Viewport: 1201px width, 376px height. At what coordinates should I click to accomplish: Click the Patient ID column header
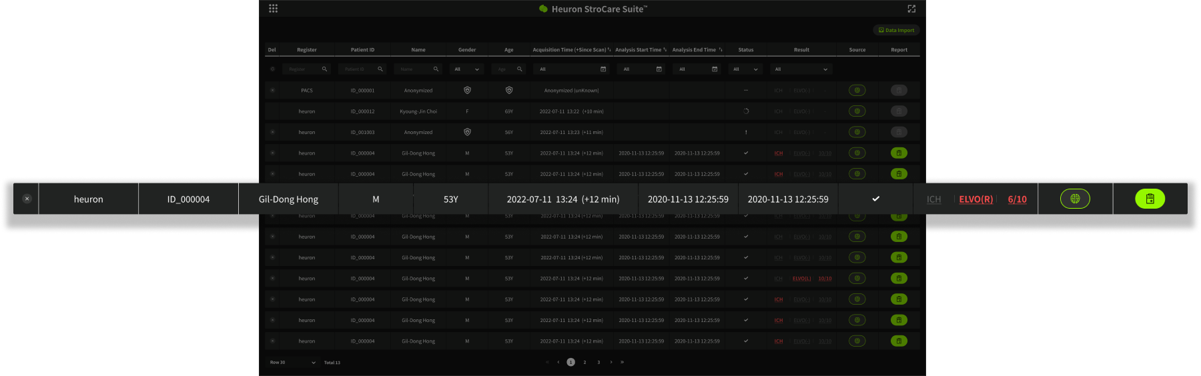pos(362,49)
